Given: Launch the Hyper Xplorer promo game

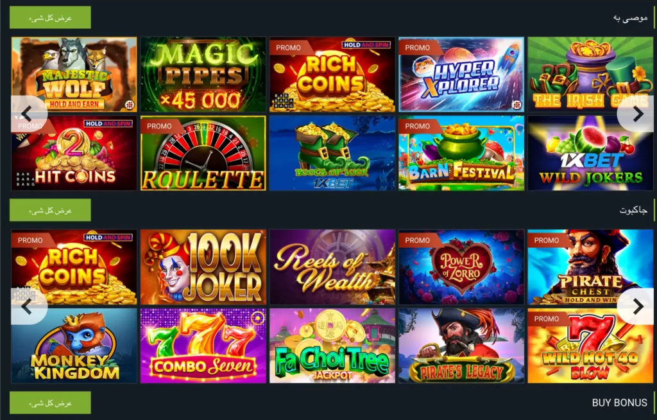Looking at the screenshot, I should 461,74.
